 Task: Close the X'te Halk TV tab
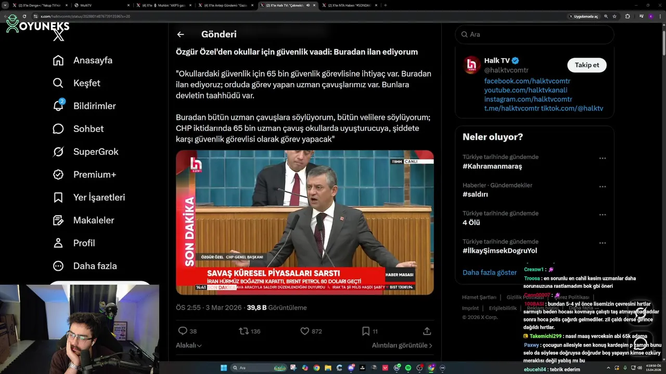(314, 5)
